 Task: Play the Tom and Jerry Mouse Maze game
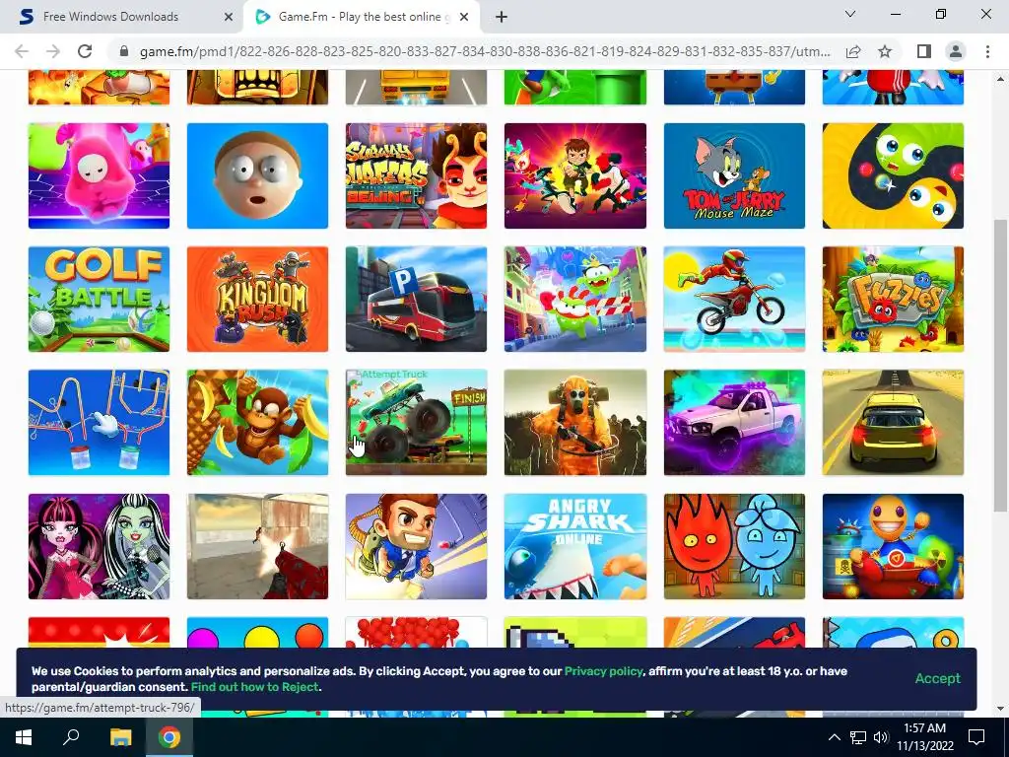(734, 175)
